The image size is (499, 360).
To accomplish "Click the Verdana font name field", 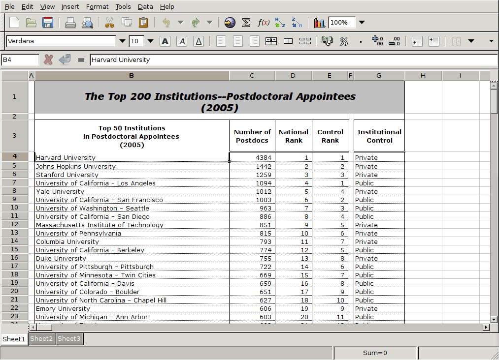I will [x=61, y=41].
